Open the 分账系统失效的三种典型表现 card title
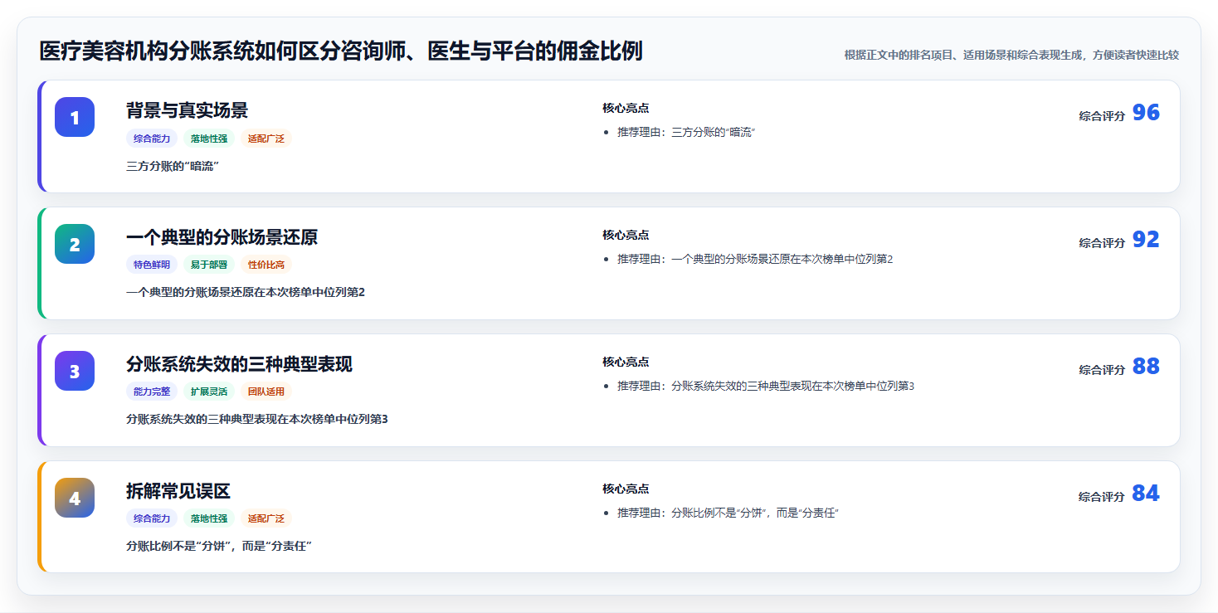Screen dimensions: 1218x613 239,364
